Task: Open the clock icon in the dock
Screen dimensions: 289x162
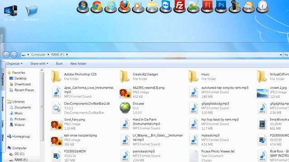Action: [262, 6]
